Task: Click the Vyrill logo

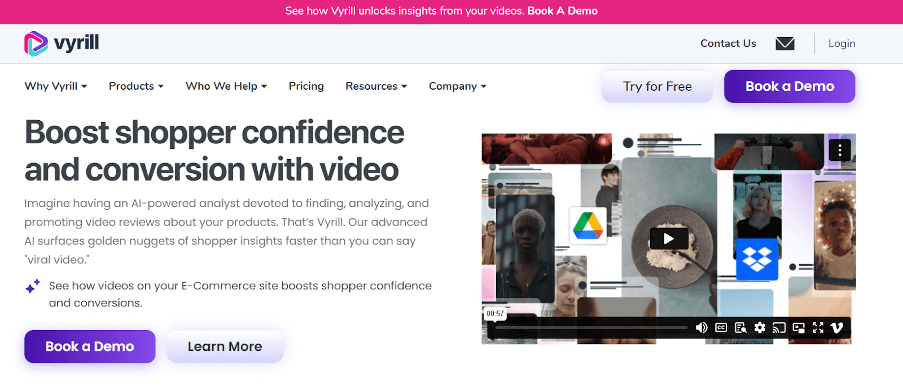Action: [x=62, y=43]
